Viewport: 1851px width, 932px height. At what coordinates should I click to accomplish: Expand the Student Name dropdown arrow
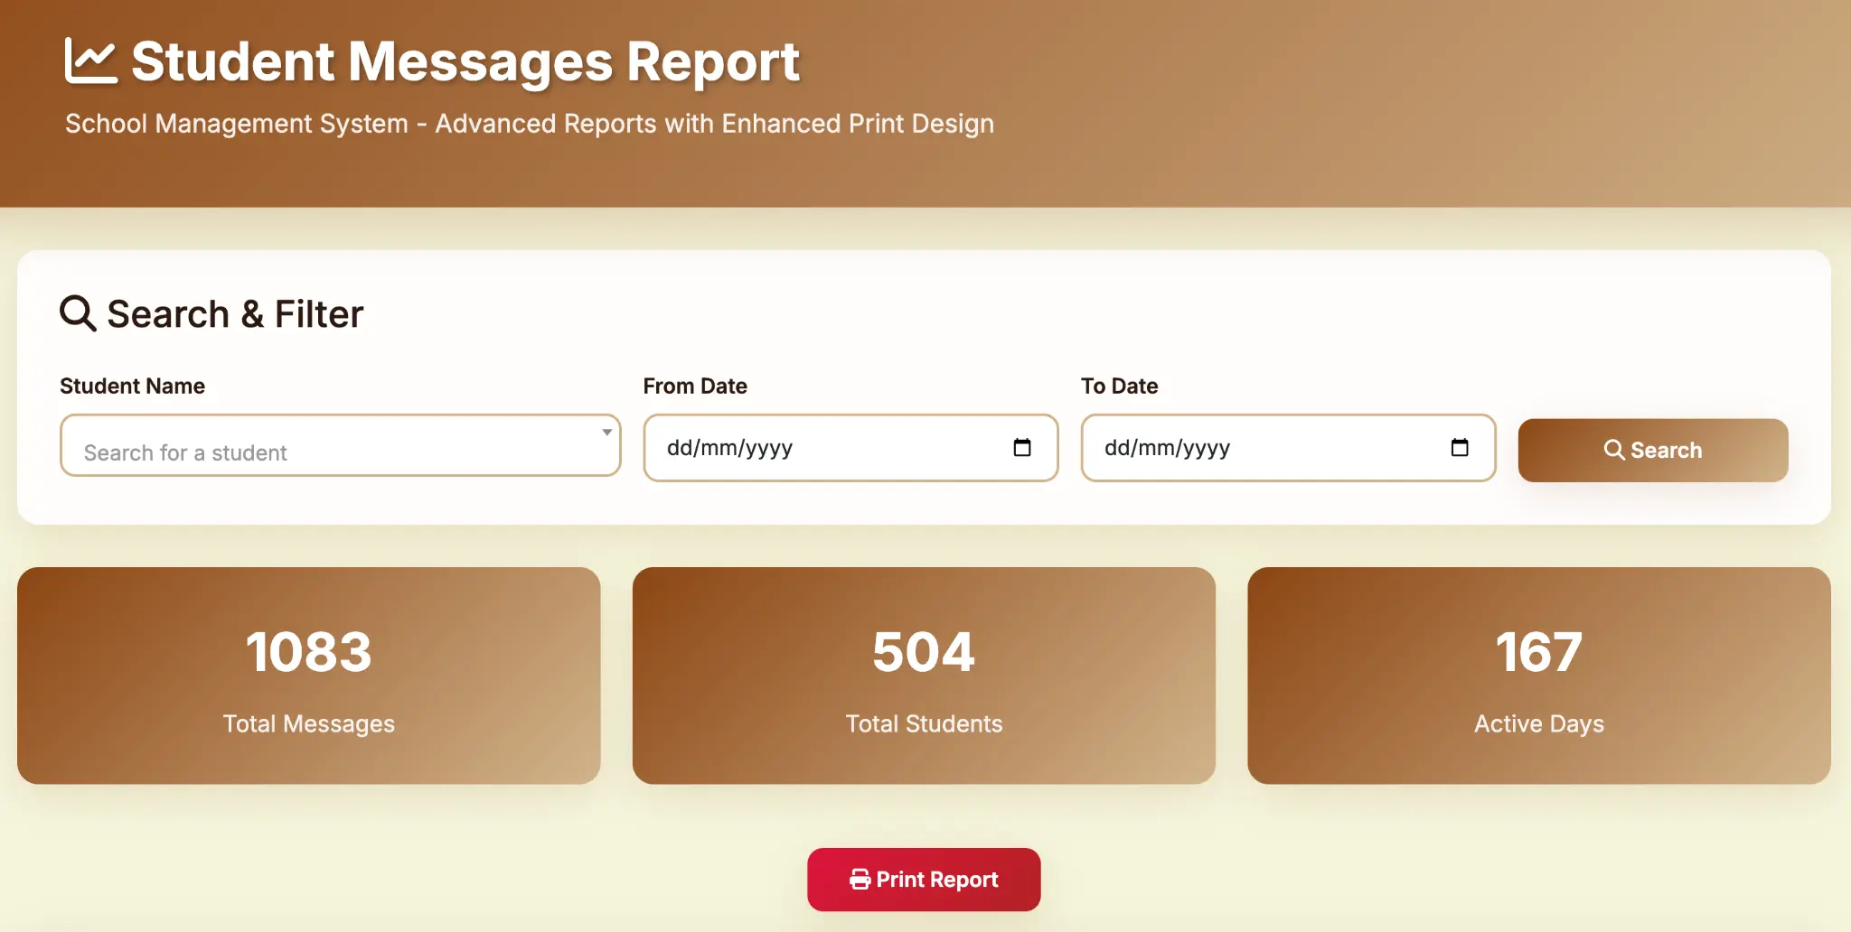click(606, 433)
